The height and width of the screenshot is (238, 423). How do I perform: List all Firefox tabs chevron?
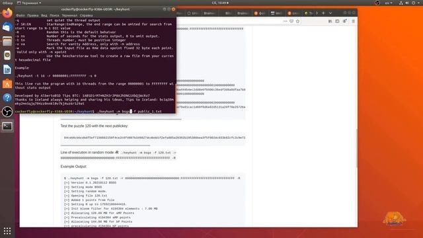click(330, 13)
